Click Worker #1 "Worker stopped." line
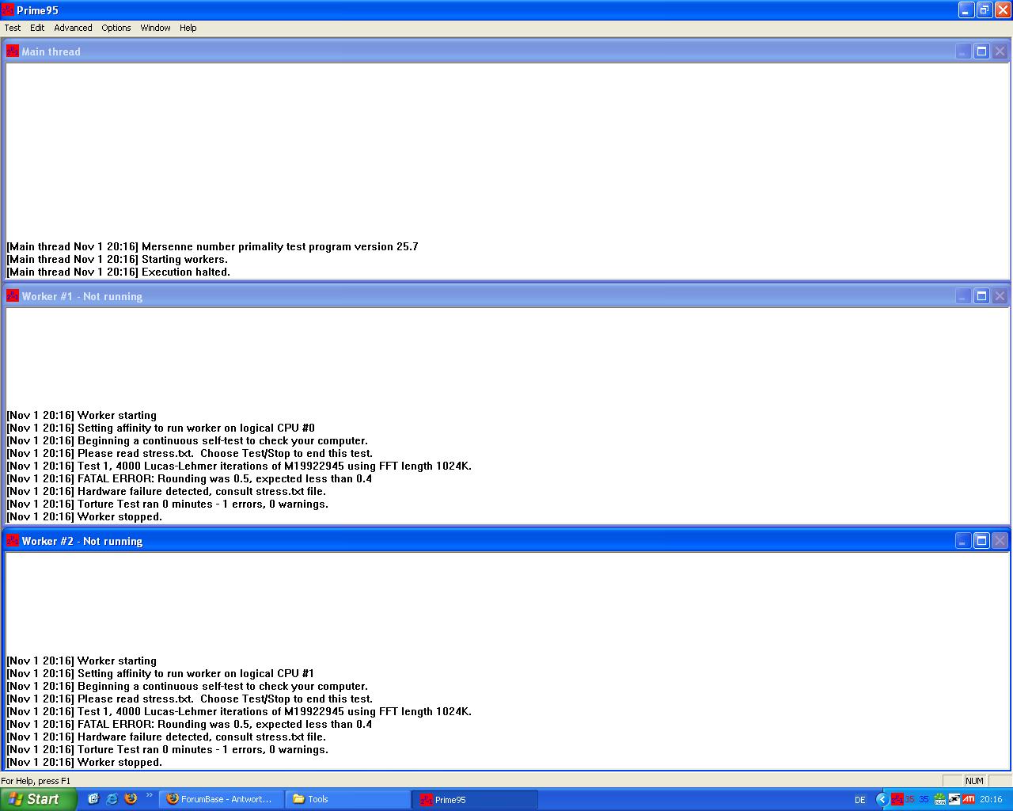1013x811 pixels. 85,516
